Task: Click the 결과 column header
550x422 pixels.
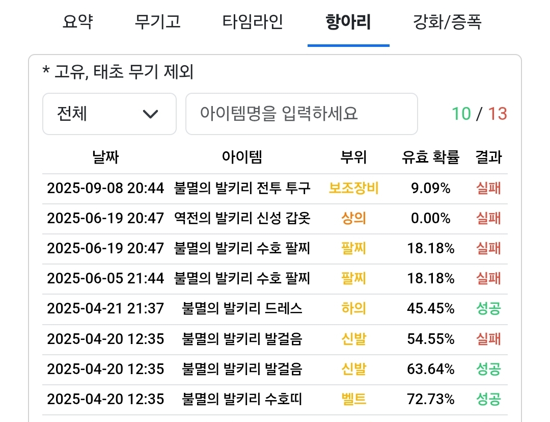Action: 488,157
